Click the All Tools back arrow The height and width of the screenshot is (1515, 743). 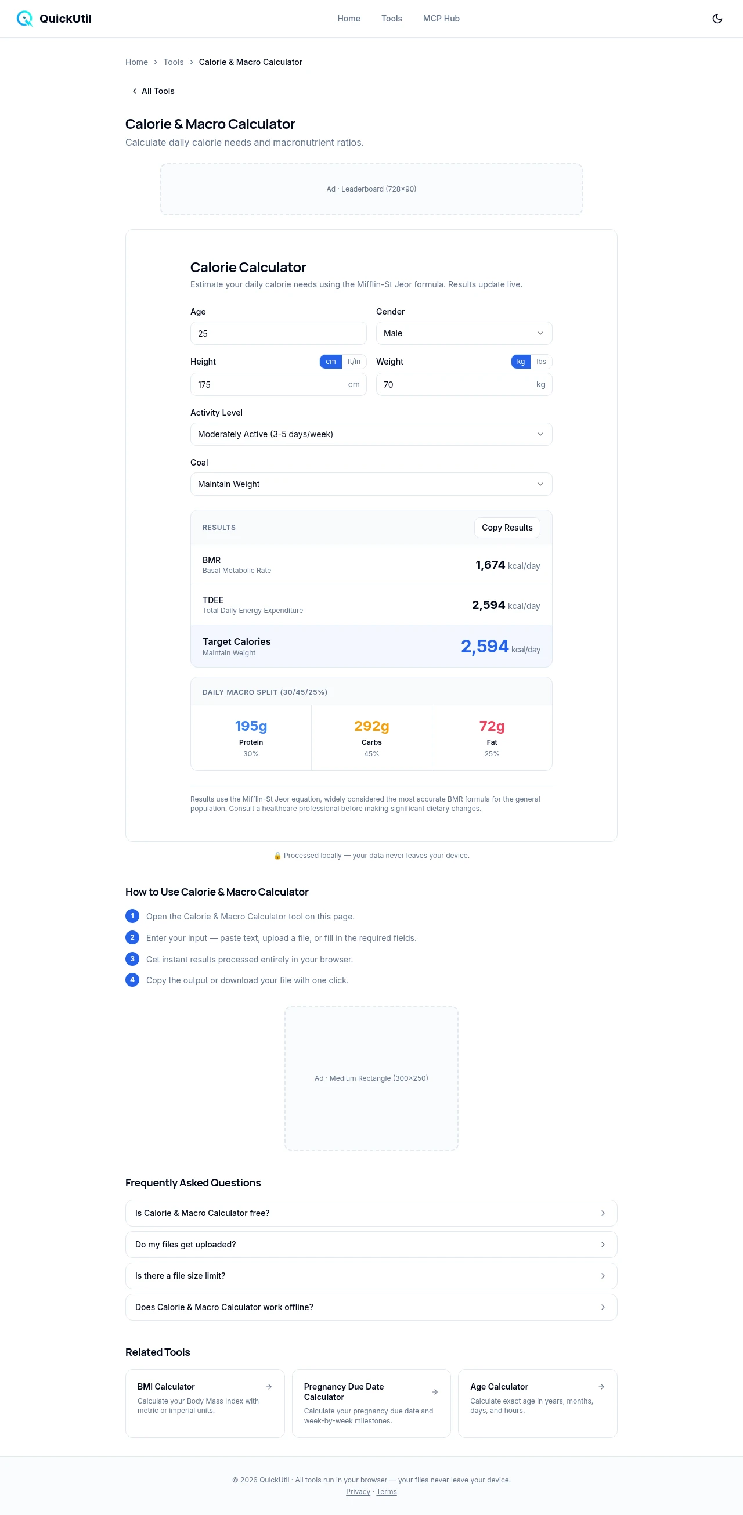point(135,91)
